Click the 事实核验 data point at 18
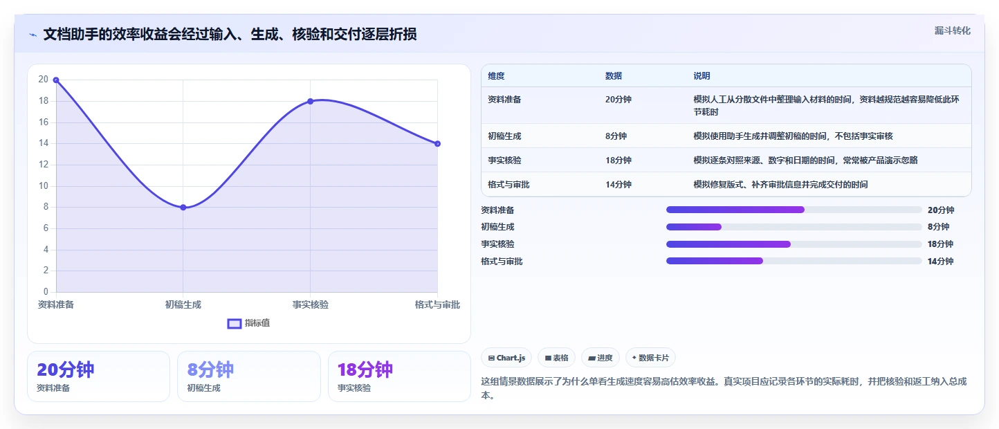The width and height of the screenshot is (999, 429). point(310,101)
